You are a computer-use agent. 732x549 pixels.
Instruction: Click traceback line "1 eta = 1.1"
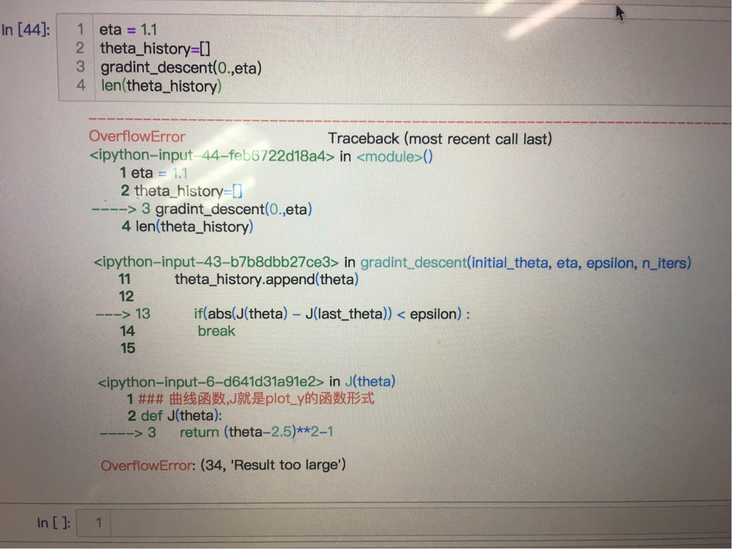click(x=154, y=173)
